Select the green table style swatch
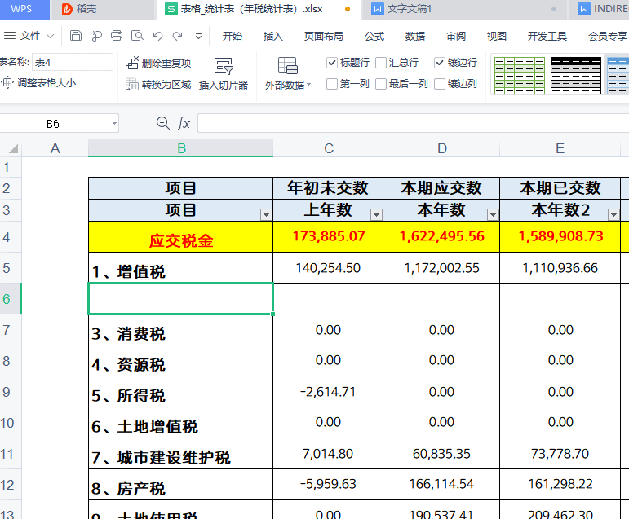This screenshot has width=629, height=519. click(x=519, y=74)
